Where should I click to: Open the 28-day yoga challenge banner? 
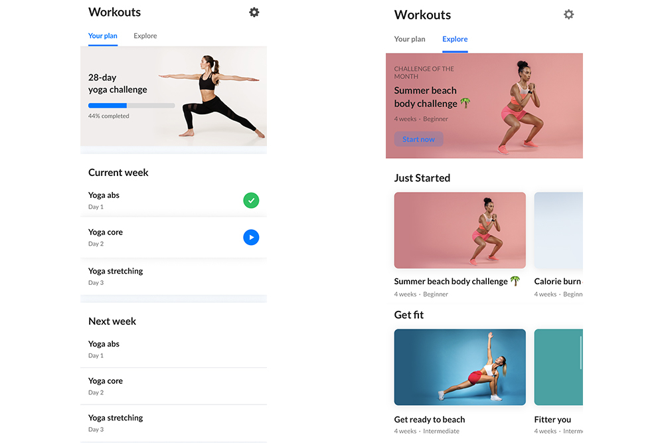[173, 96]
